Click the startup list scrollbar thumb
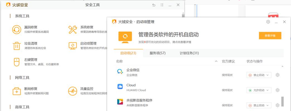Image resolution: width=291 pixels, height=111 pixels. (282, 102)
